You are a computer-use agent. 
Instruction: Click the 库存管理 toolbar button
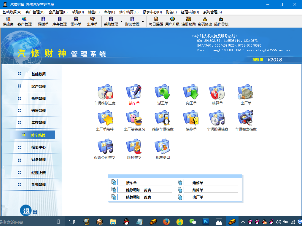pos(60,21)
